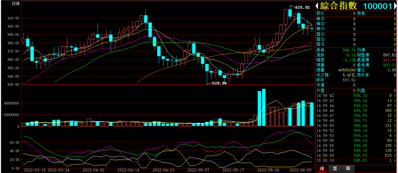Select the 14:59:46 tick row
This screenshot has height=173, width=398.
tap(356, 111)
